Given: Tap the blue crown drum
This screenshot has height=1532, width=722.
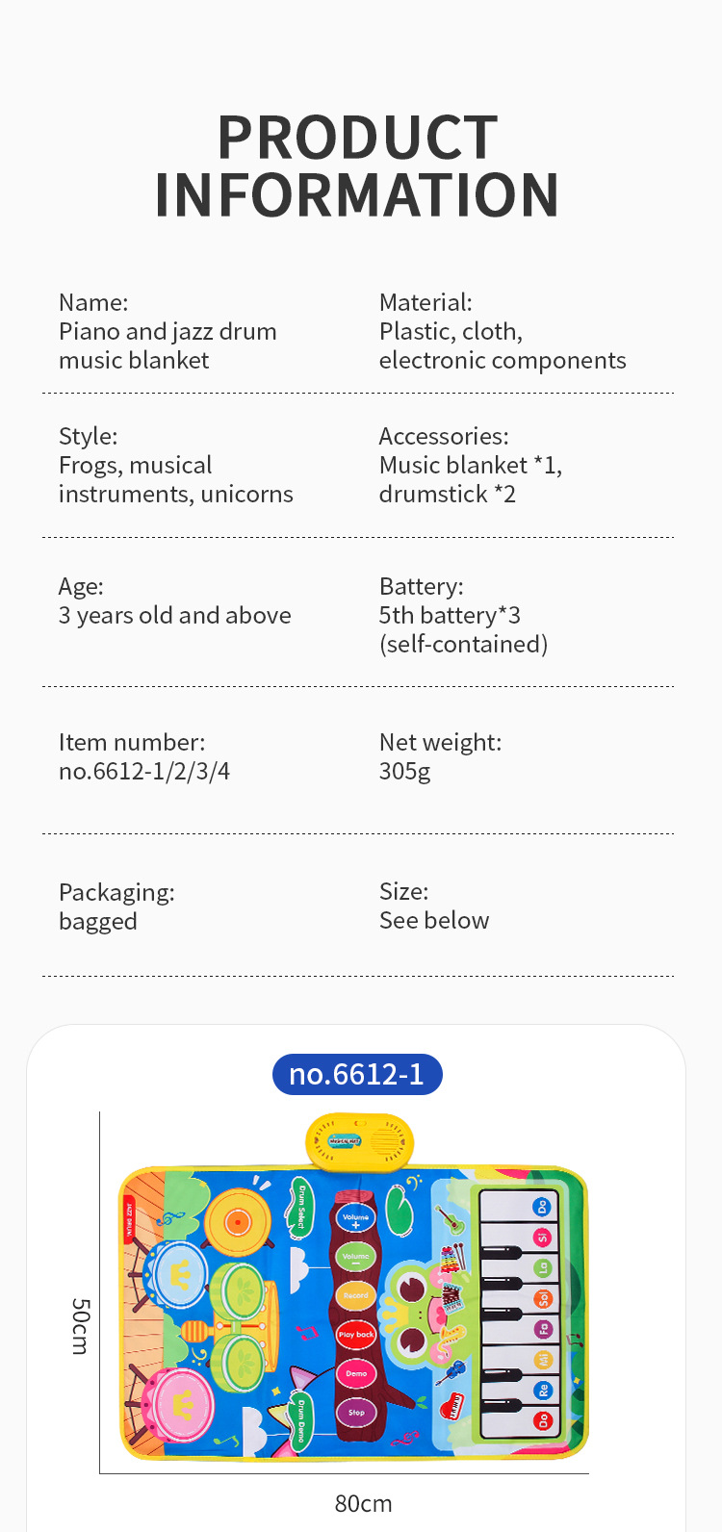Looking at the screenshot, I should 179,1274.
